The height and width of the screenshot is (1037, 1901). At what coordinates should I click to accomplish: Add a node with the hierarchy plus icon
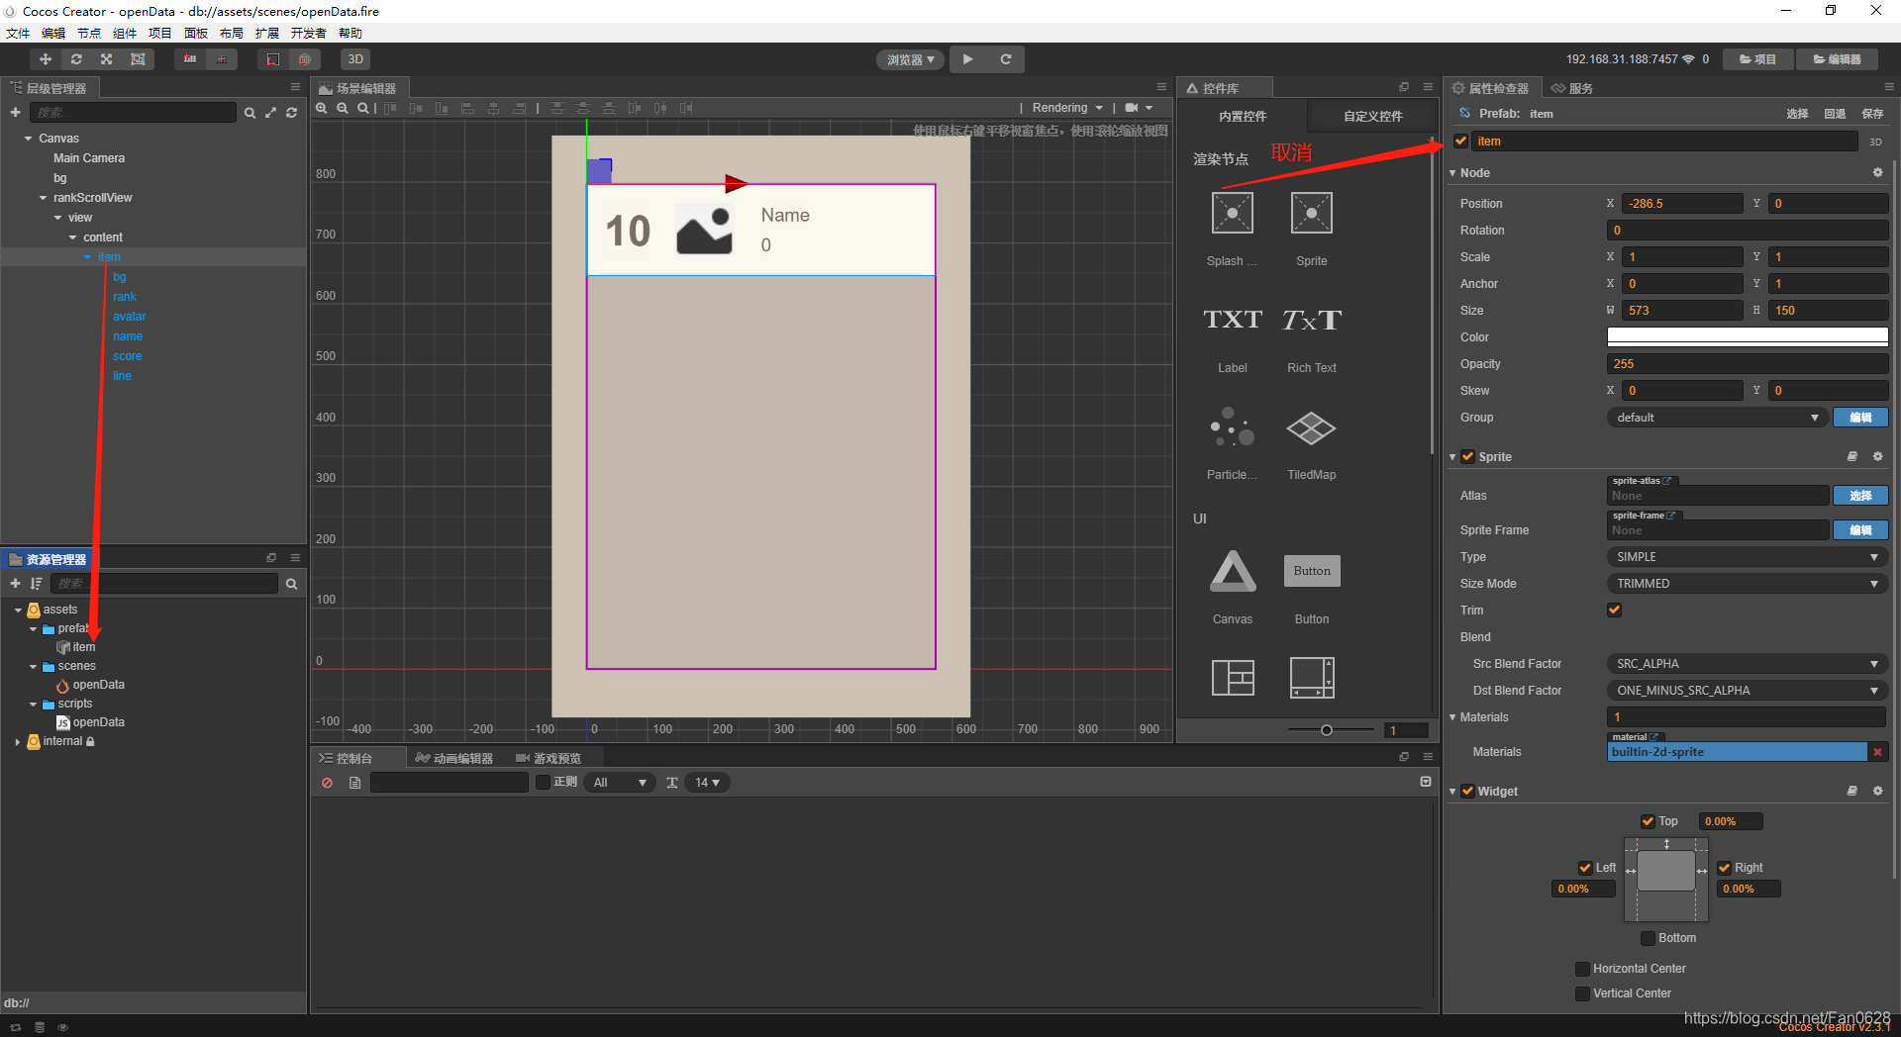click(x=15, y=113)
